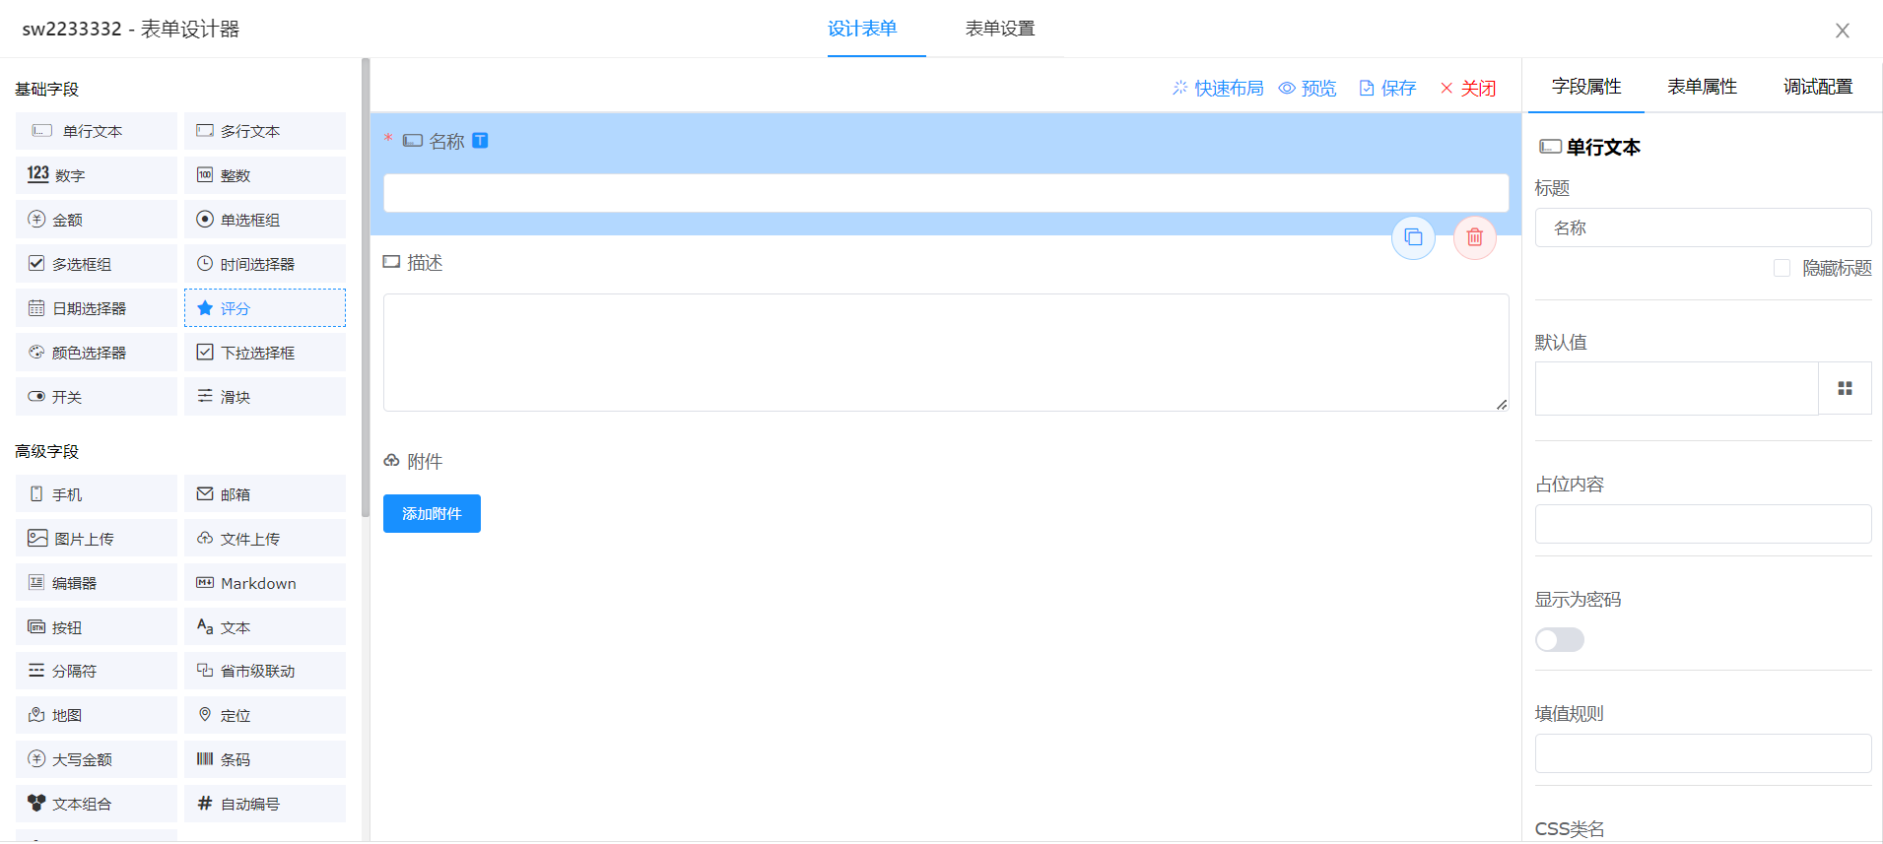Add the 开关 switch component

coord(96,397)
